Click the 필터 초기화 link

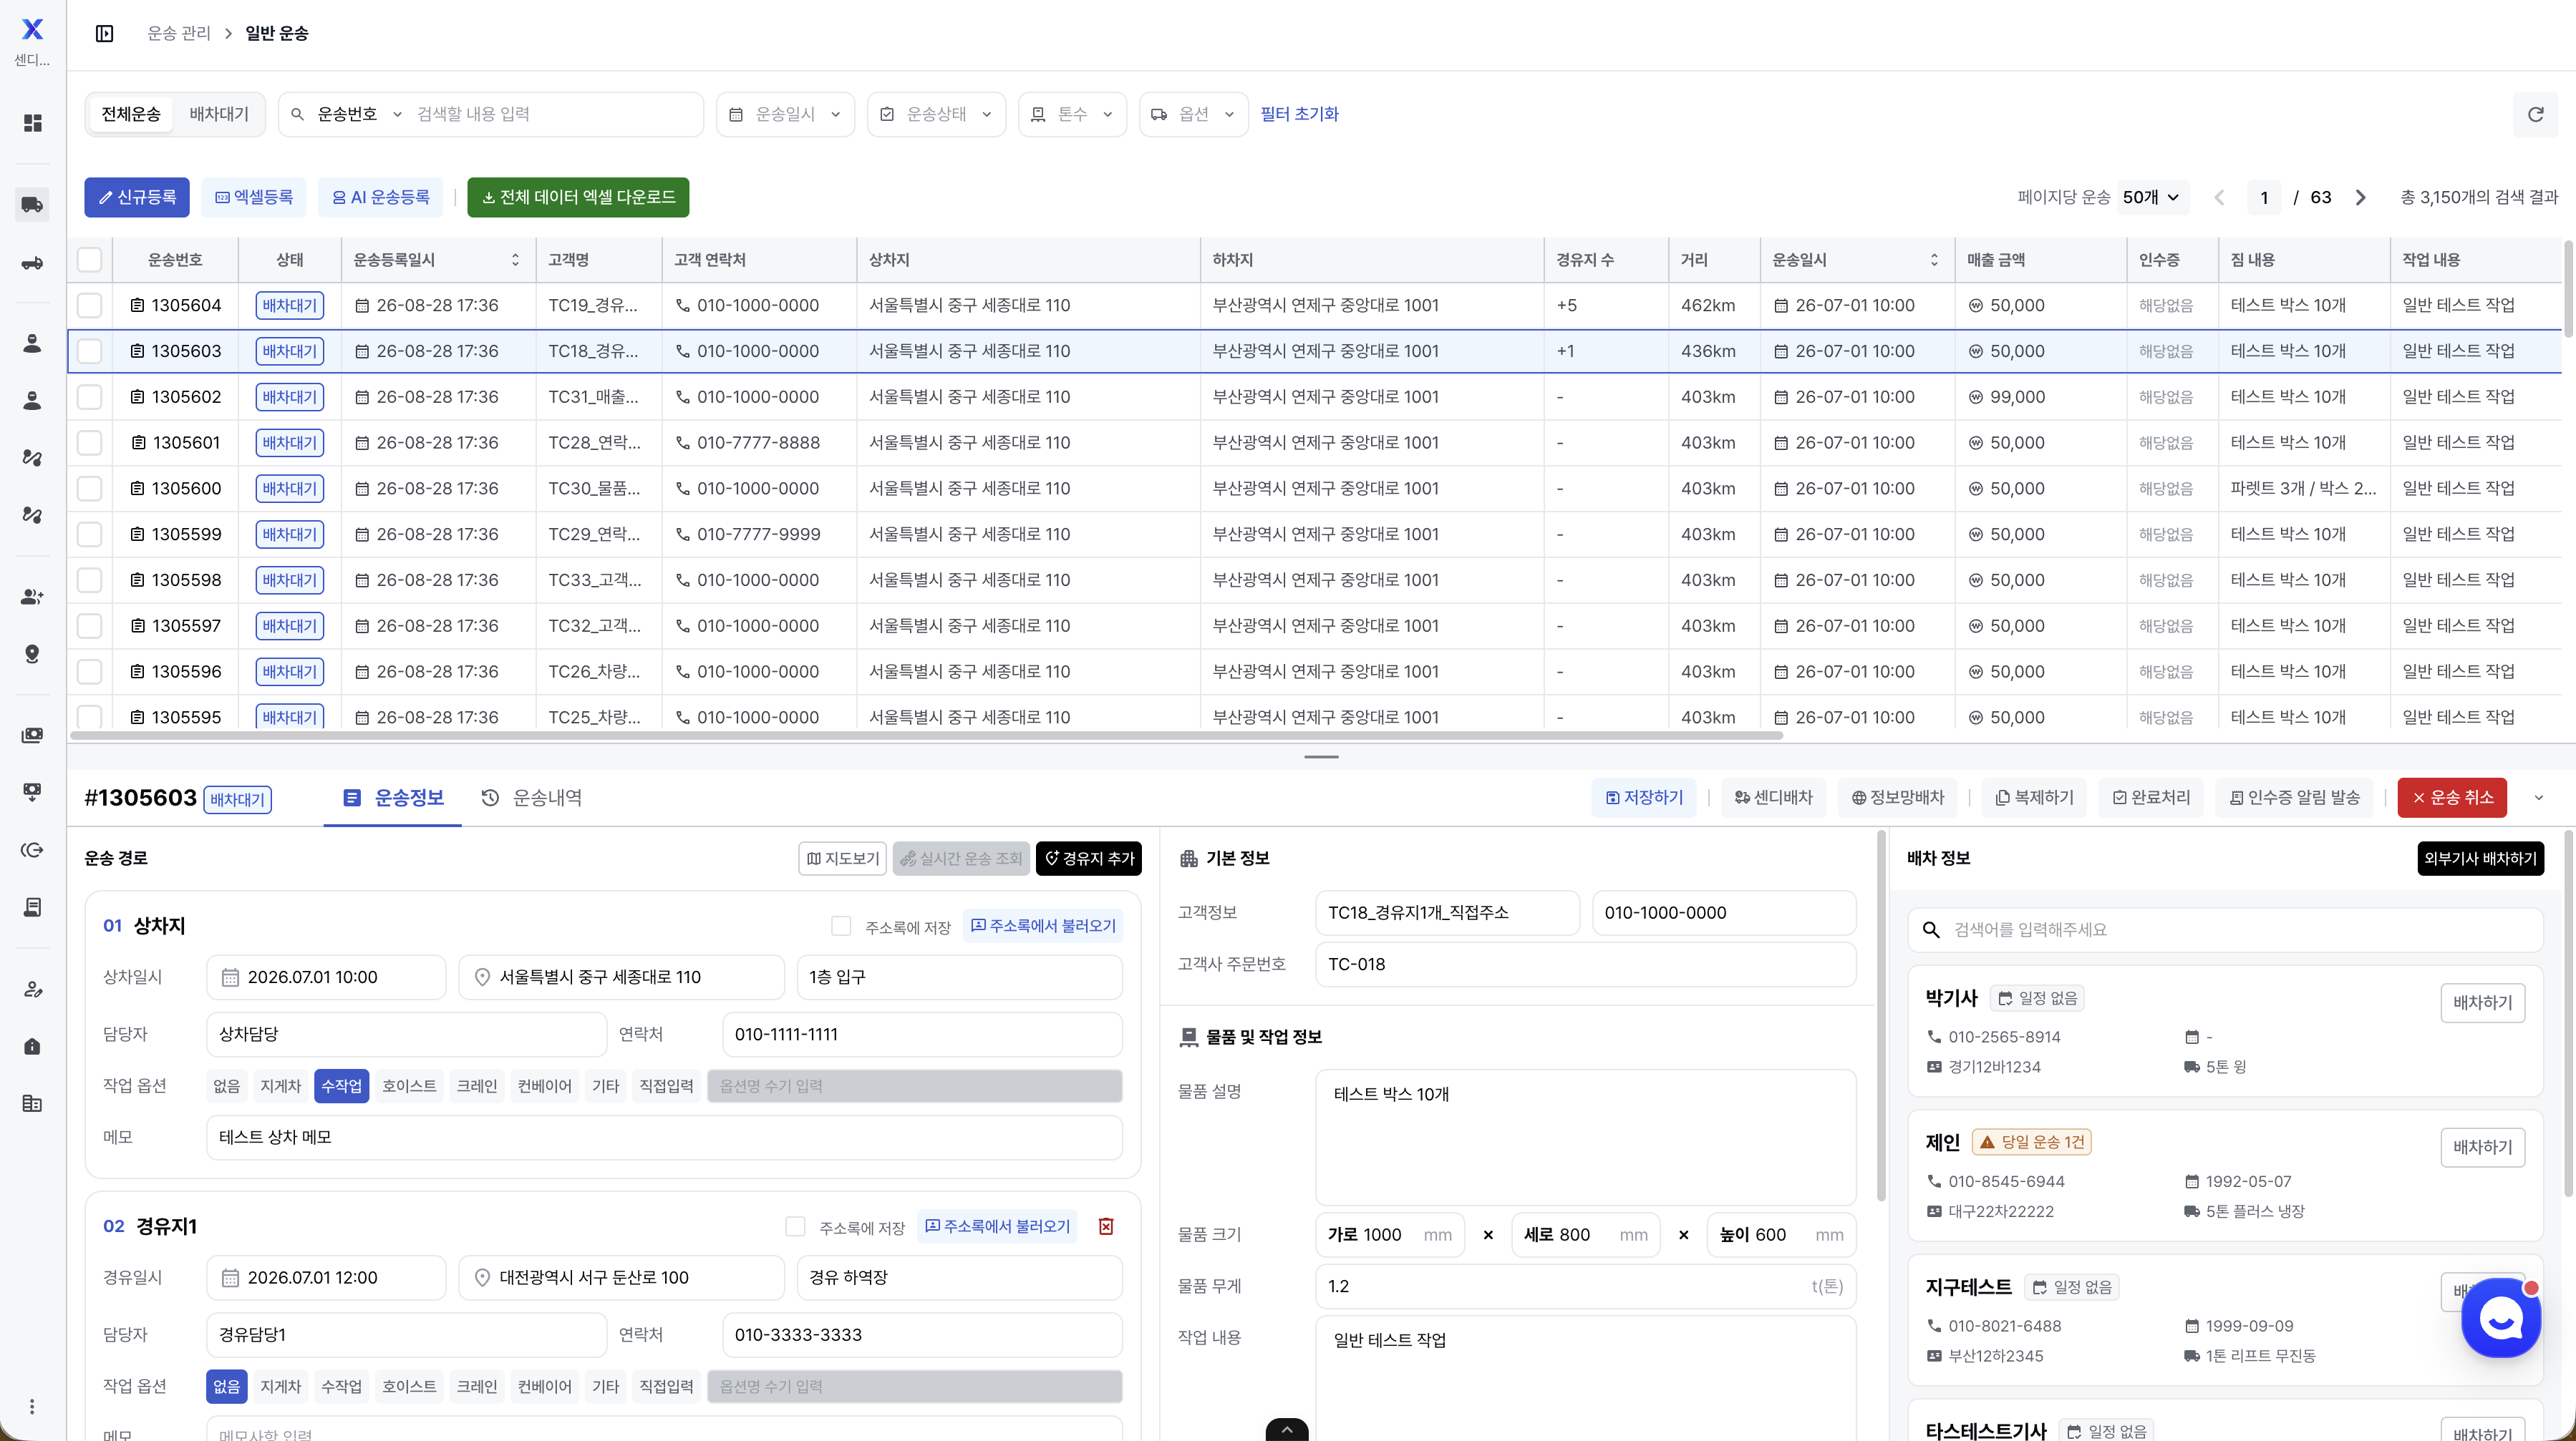tap(1299, 114)
